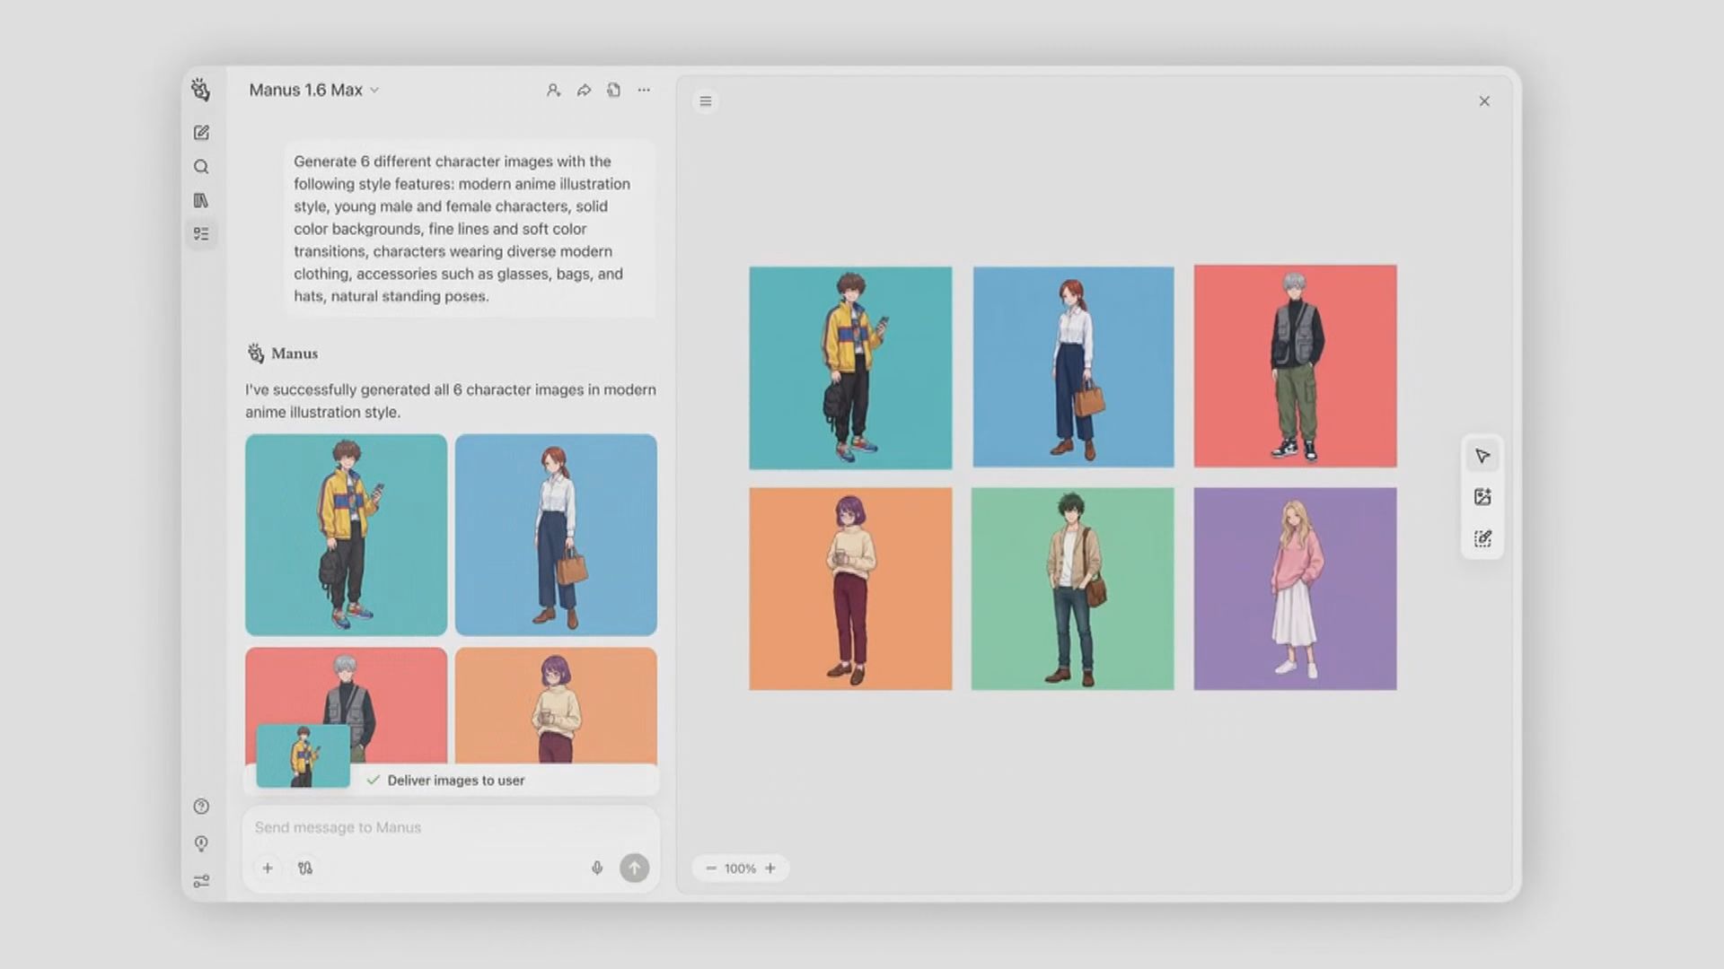This screenshot has width=1724, height=969.
Task: Open the three-dot more options menu
Action: (644, 90)
